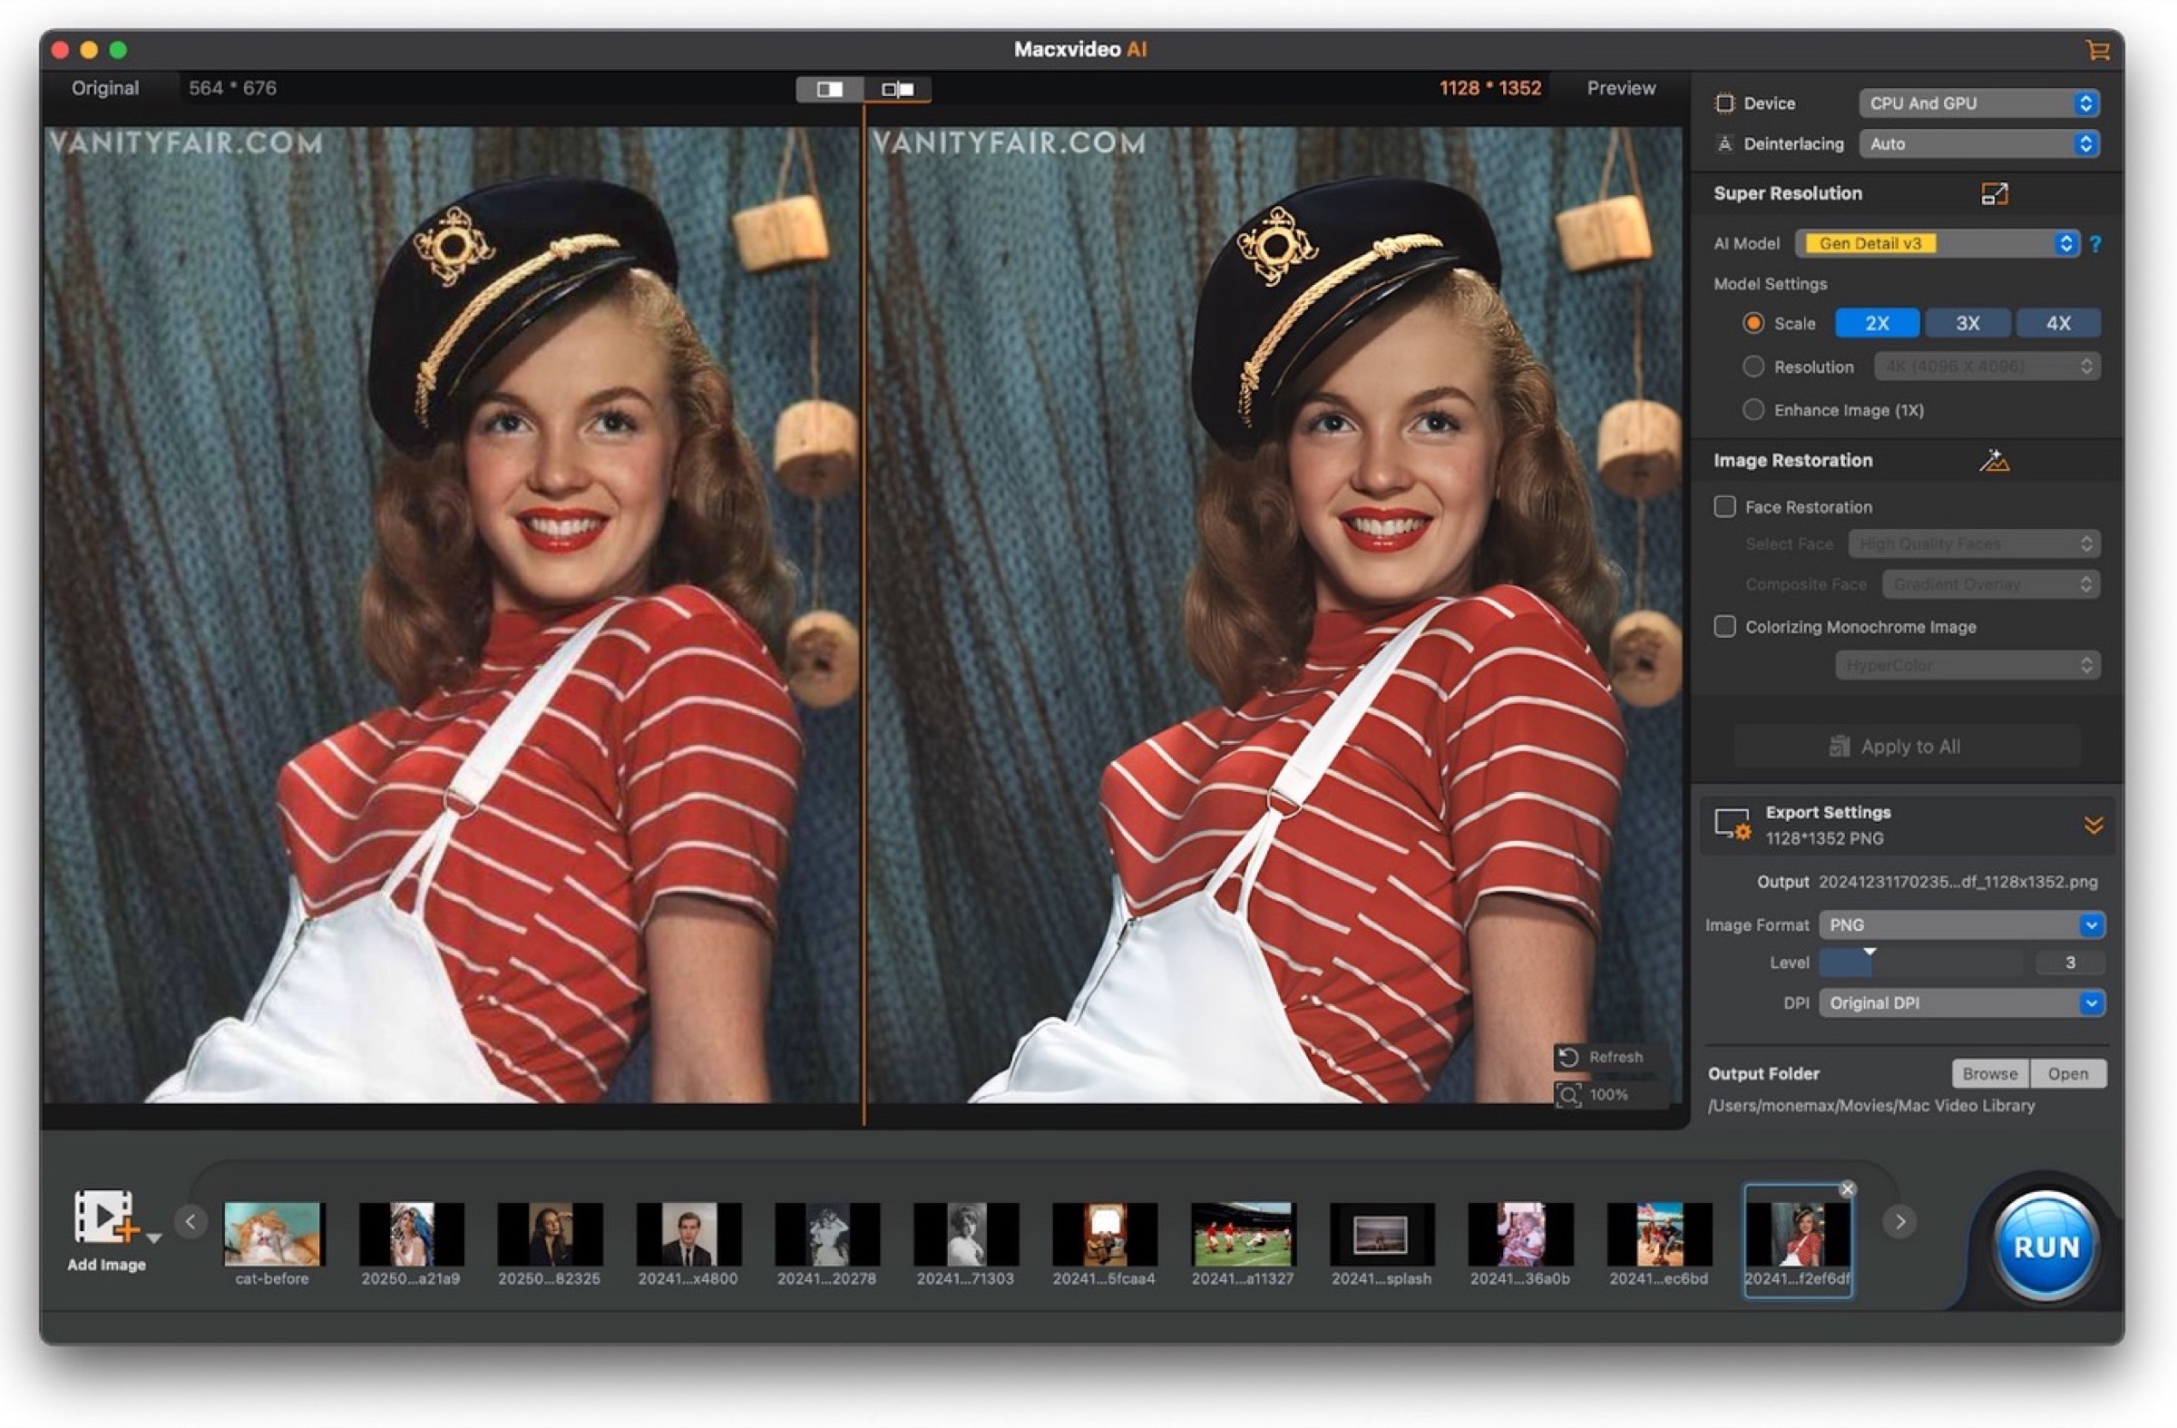
Task: Select the Enhance Image (1X) option
Action: (1753, 410)
